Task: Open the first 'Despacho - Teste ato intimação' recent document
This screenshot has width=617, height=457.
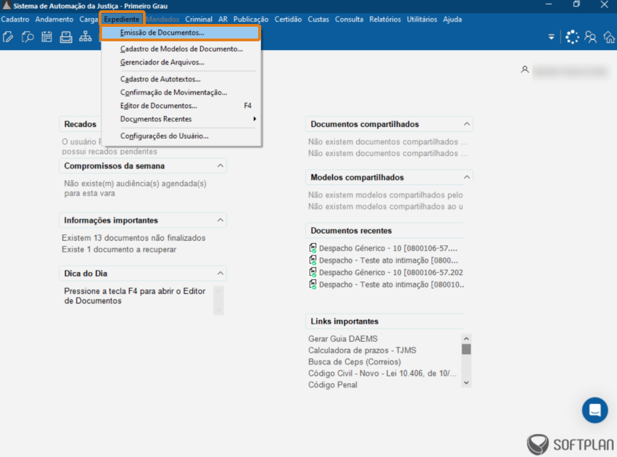Action: 388,260
